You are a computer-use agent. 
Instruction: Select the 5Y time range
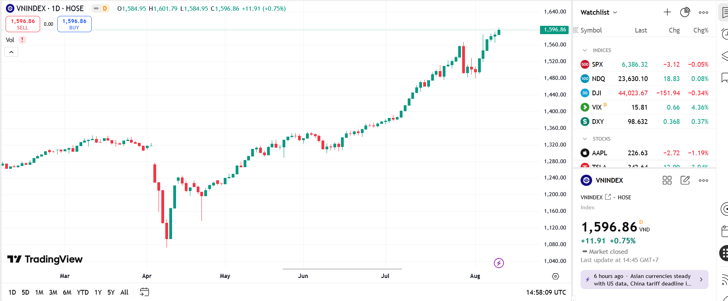[111, 292]
